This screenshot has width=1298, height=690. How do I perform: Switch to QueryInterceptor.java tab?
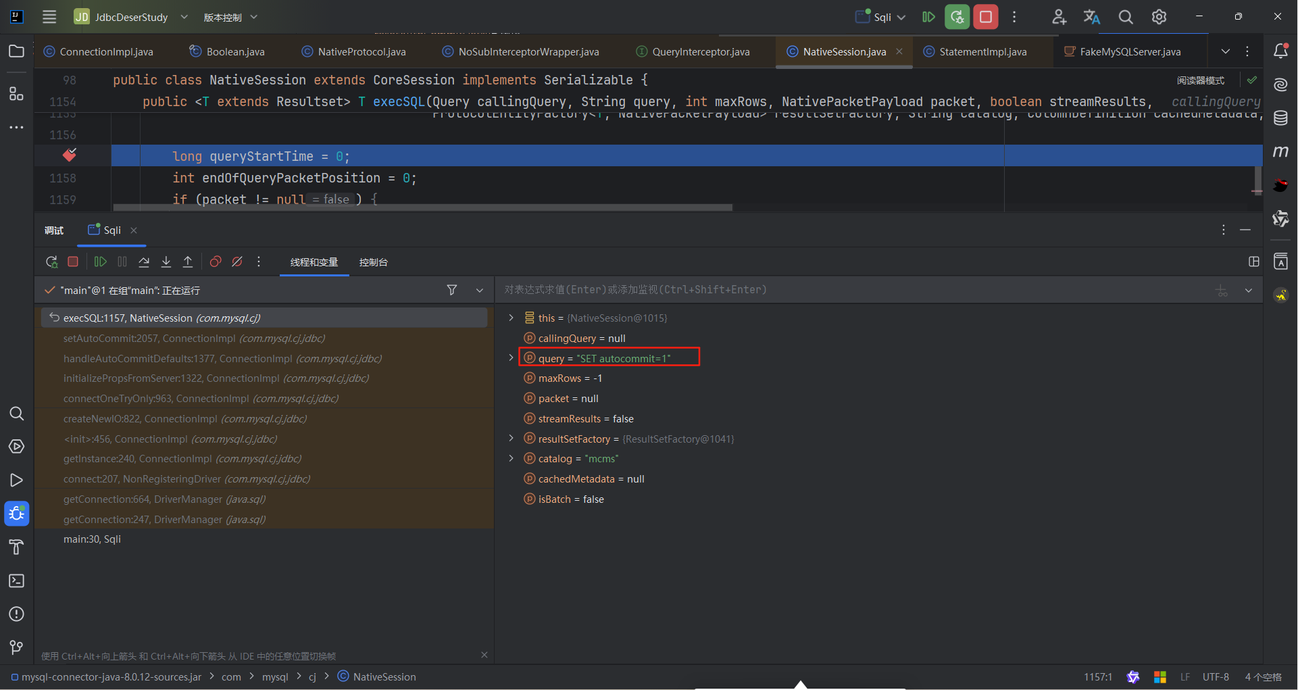tap(693, 51)
